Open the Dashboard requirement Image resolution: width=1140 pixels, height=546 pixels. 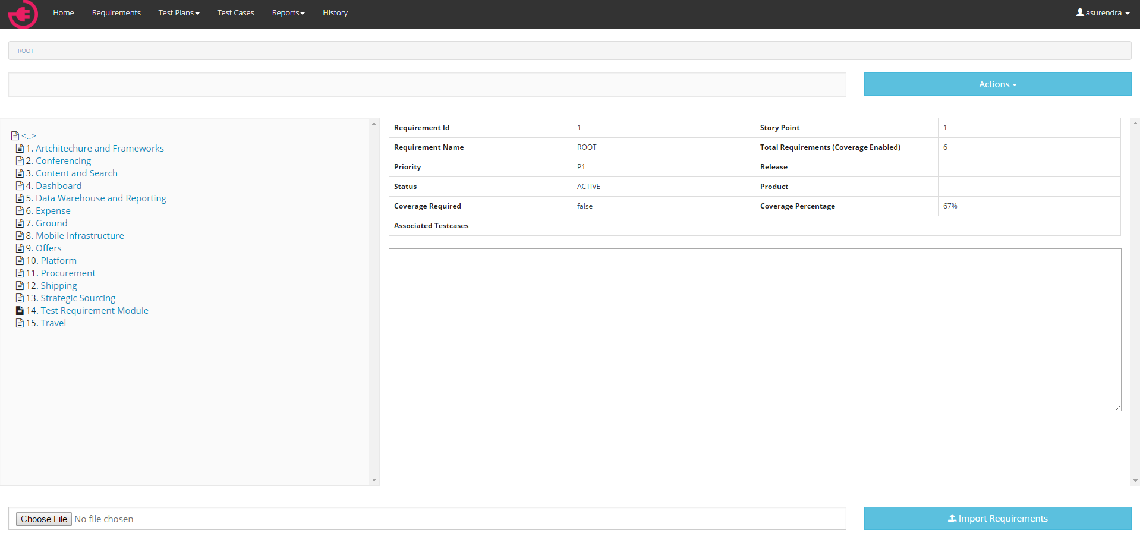click(58, 186)
